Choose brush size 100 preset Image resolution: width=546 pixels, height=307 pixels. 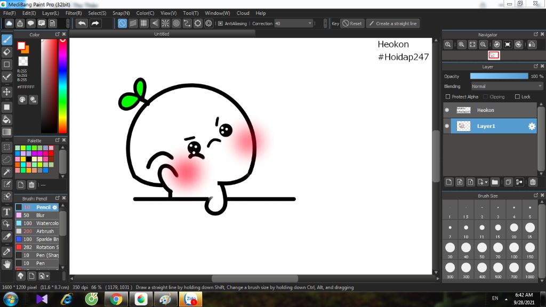[x=514, y=250]
